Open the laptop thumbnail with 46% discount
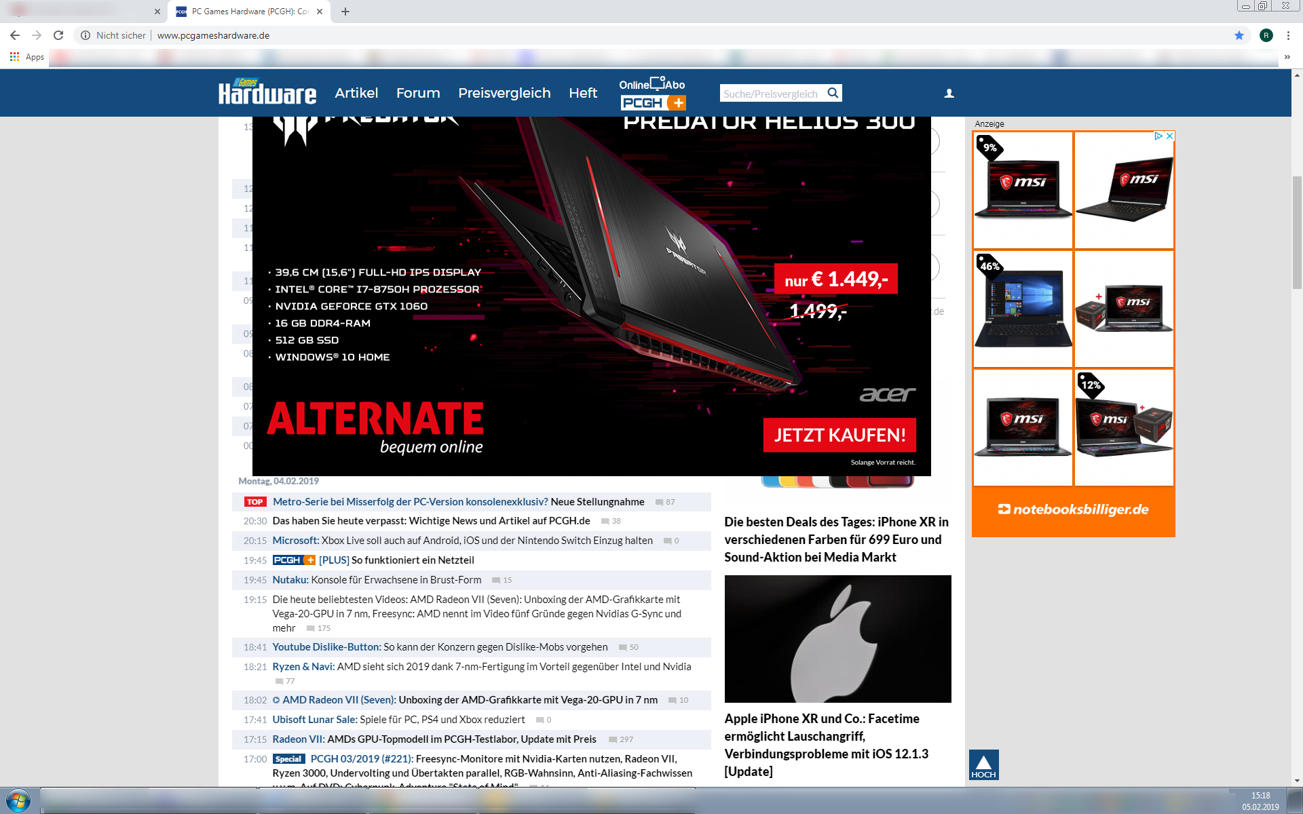Viewport: 1303px width, 814px height. 1023,309
